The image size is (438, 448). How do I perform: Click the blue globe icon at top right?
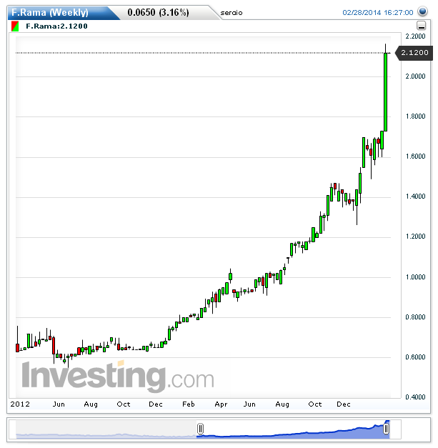(422, 11)
